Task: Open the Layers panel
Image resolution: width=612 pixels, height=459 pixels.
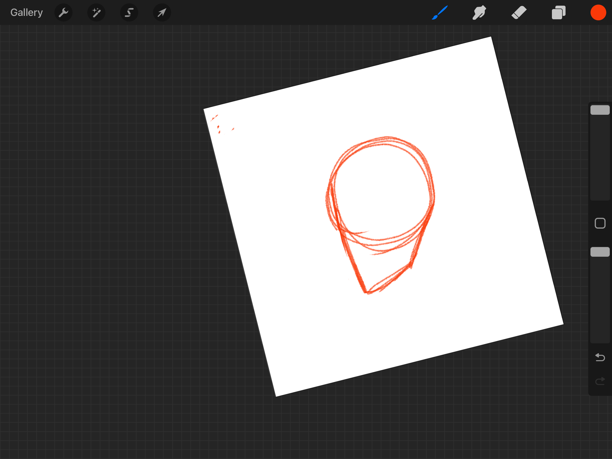Action: tap(558, 13)
